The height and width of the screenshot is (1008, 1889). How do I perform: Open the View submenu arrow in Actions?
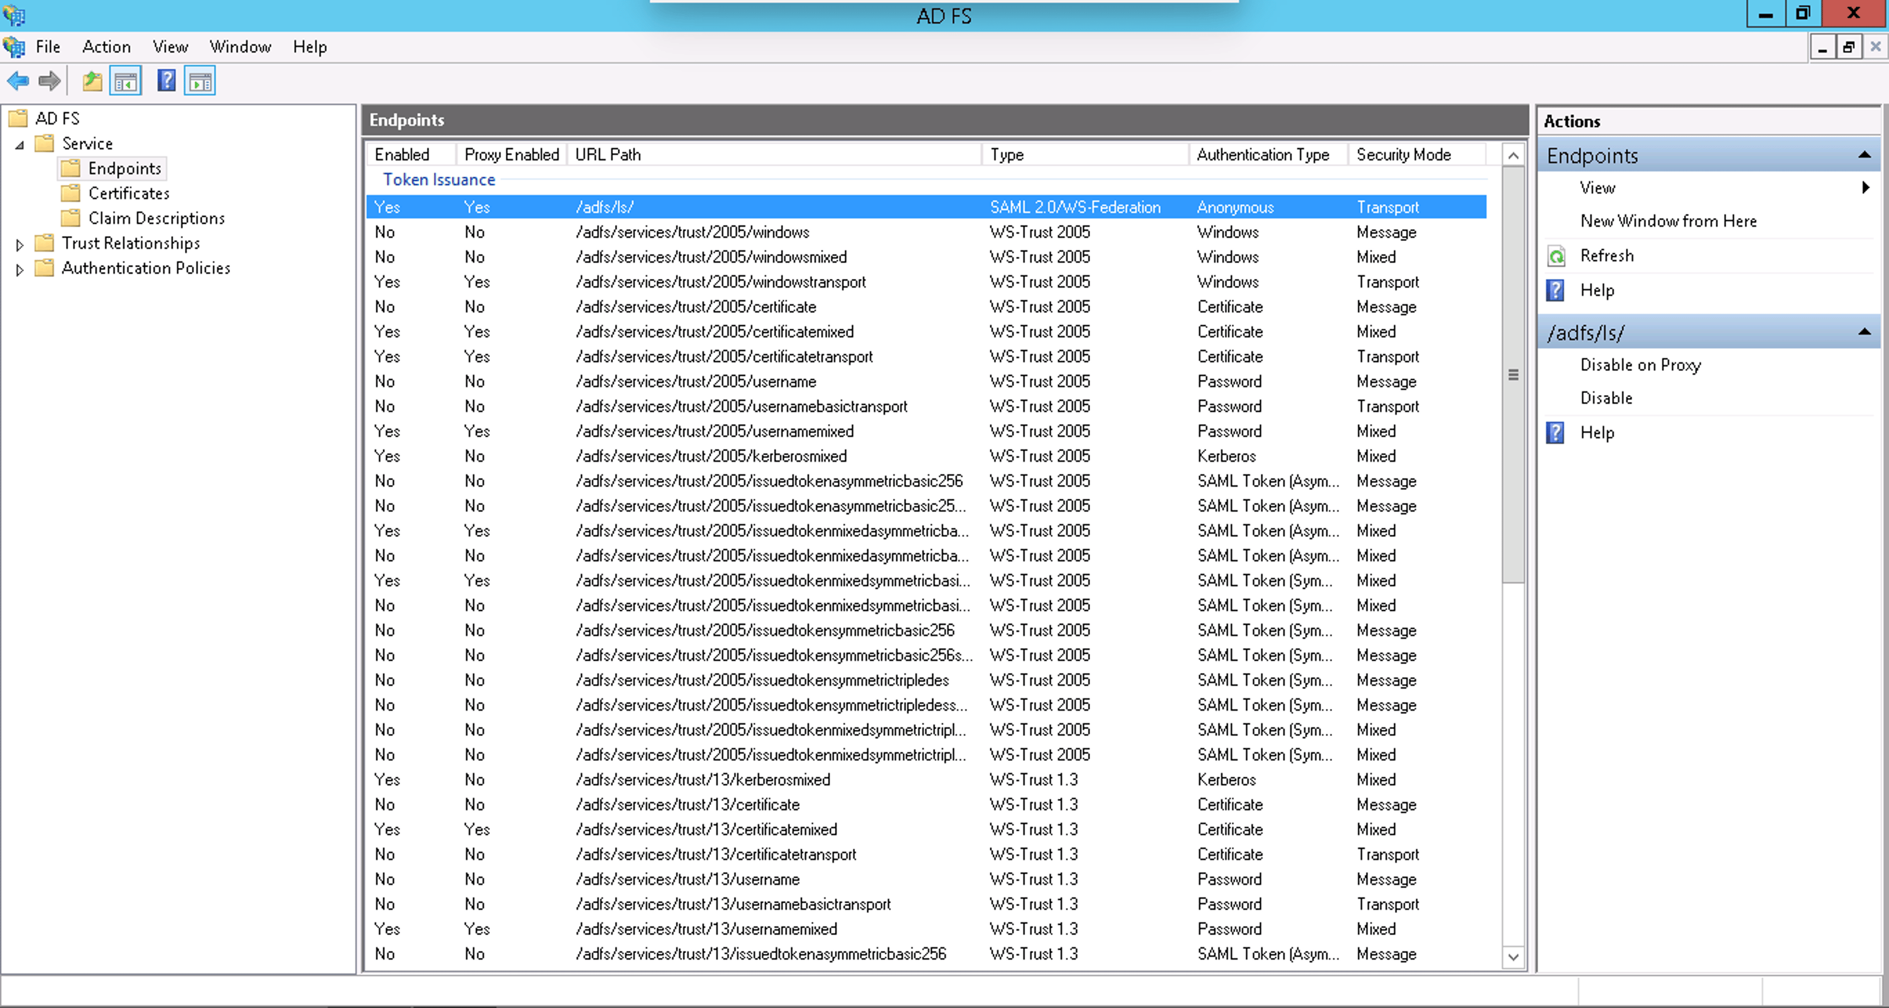tap(1865, 187)
